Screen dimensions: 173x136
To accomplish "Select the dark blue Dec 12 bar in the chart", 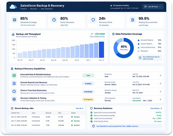I will click(x=101, y=50).
